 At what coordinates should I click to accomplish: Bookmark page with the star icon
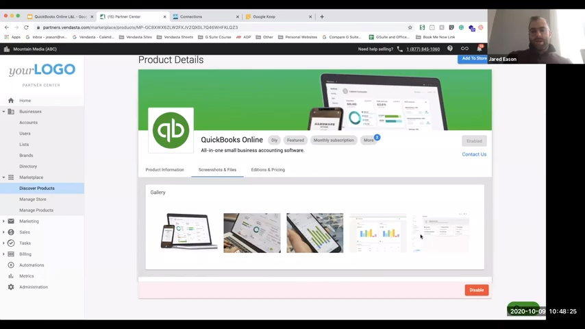coord(410,27)
